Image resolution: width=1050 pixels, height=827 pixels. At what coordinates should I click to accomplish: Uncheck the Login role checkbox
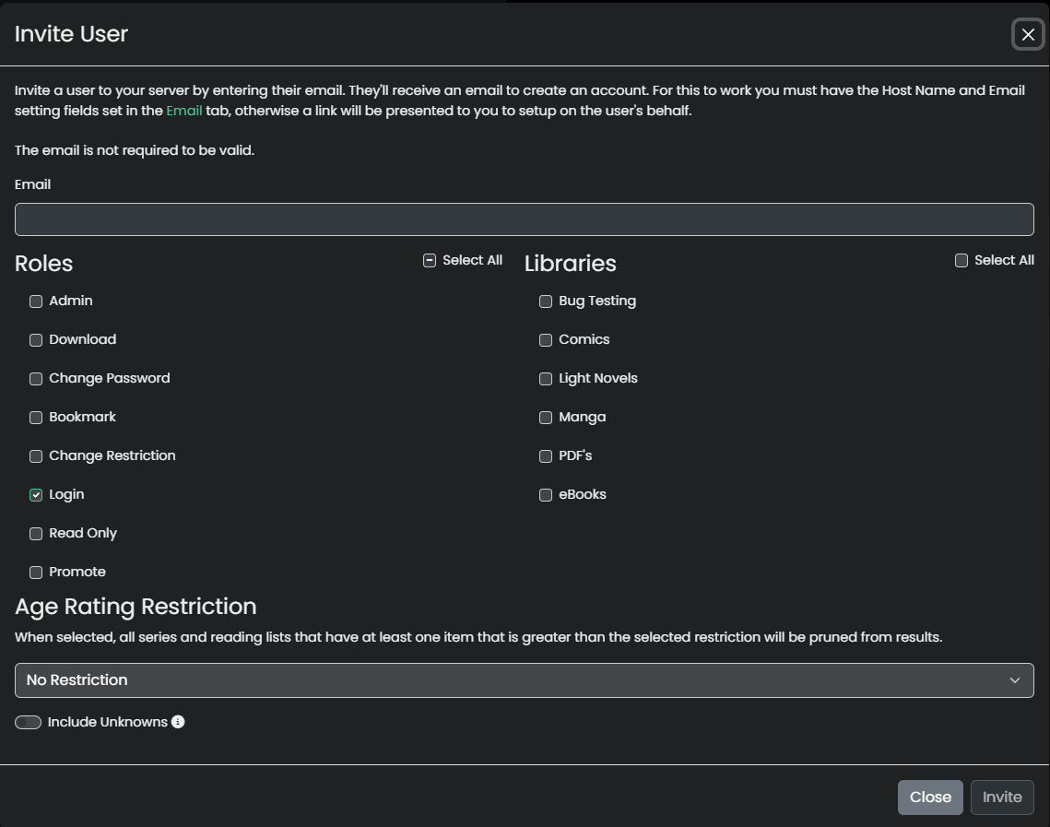coord(36,495)
